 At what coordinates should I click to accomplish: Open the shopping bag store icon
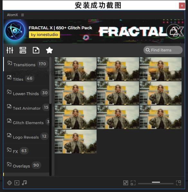coord(174,31)
